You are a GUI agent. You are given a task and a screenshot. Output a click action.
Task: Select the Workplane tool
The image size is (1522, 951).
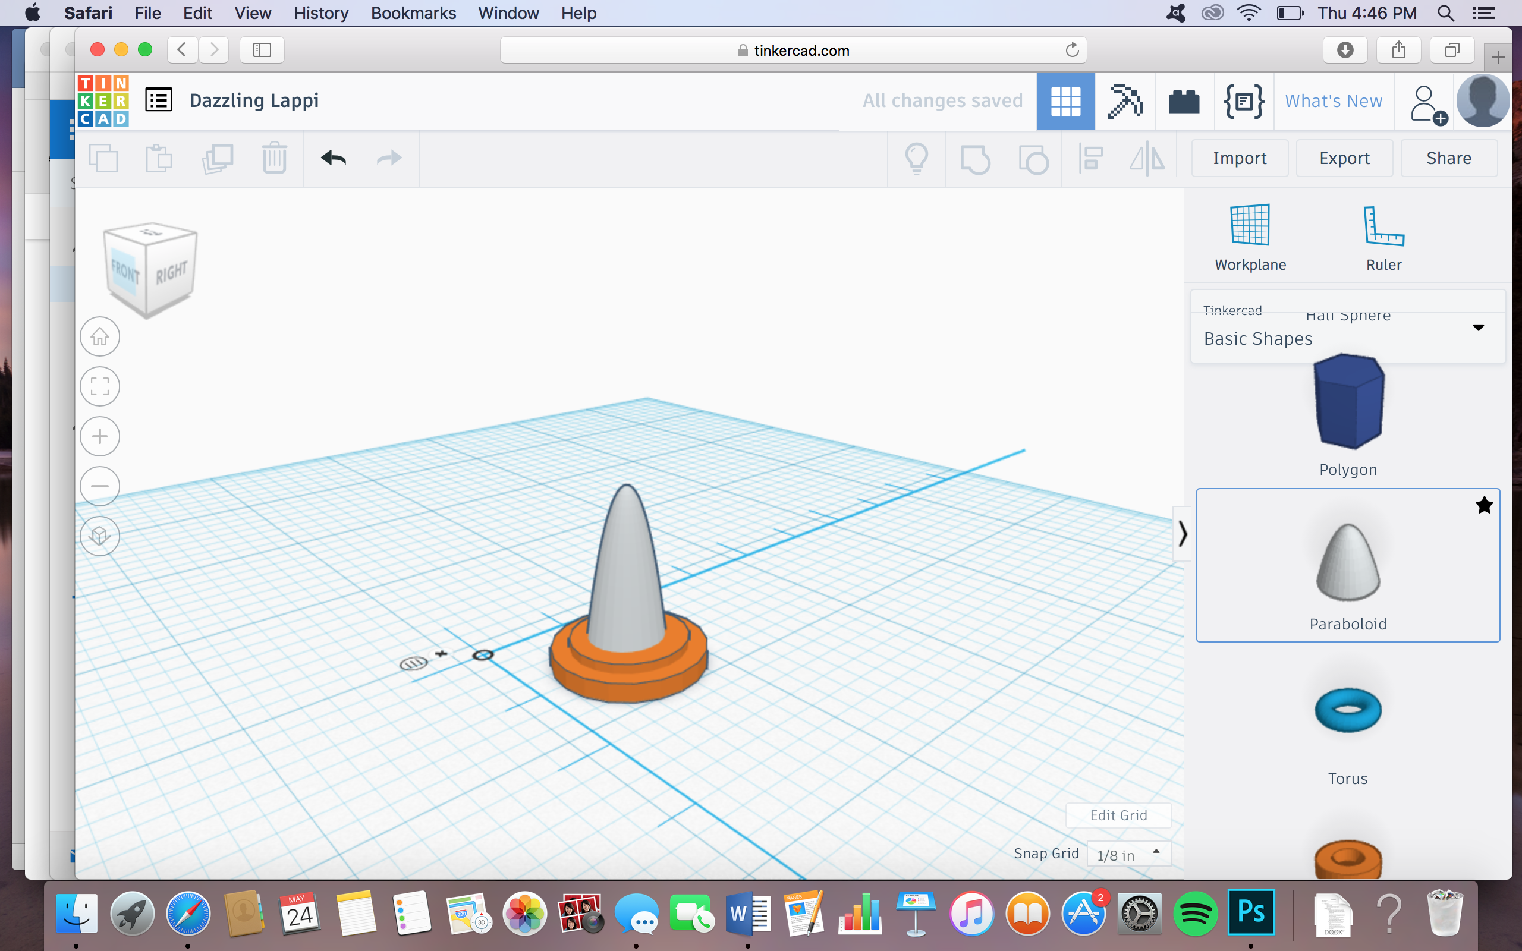(1250, 238)
